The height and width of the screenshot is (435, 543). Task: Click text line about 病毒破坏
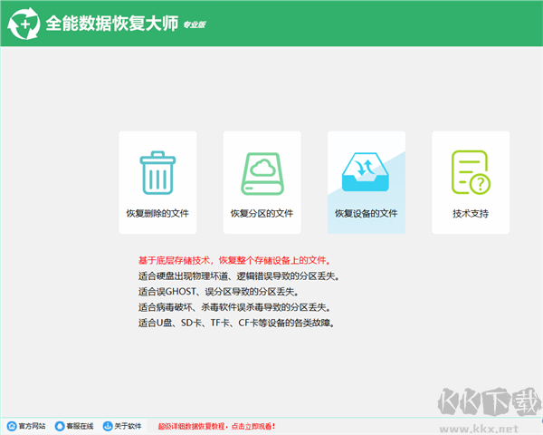pyautogui.click(x=235, y=307)
